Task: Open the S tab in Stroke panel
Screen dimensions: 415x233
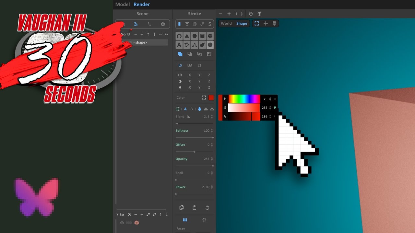Action: point(210,24)
